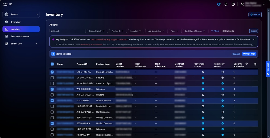Screen dimensions: 270x138
Task: Click the Assets box icon in sidebar
Action: pyautogui.click(x=6, y=14)
